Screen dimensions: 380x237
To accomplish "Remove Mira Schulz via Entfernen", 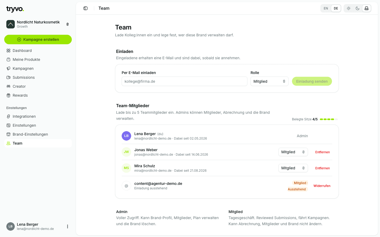I will point(322,168).
